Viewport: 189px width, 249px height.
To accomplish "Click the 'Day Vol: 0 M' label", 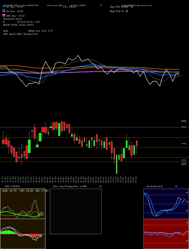I will (119, 11).
